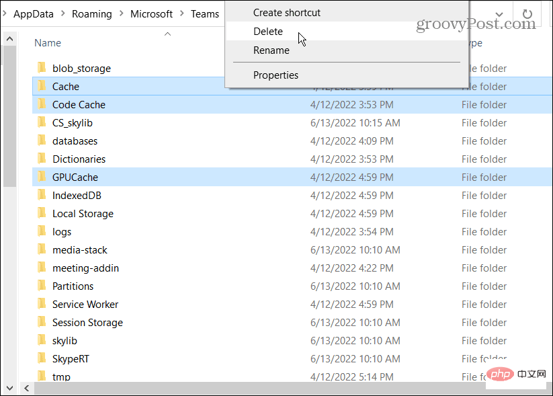Choose Rename from the context menu
The image size is (553, 396).
coord(347,50)
